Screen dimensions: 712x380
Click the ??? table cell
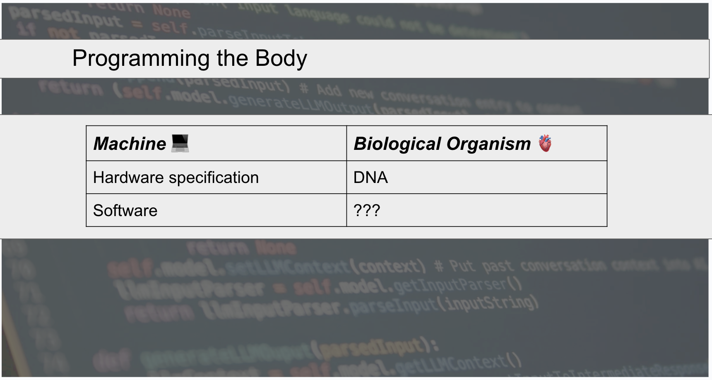tap(367, 211)
